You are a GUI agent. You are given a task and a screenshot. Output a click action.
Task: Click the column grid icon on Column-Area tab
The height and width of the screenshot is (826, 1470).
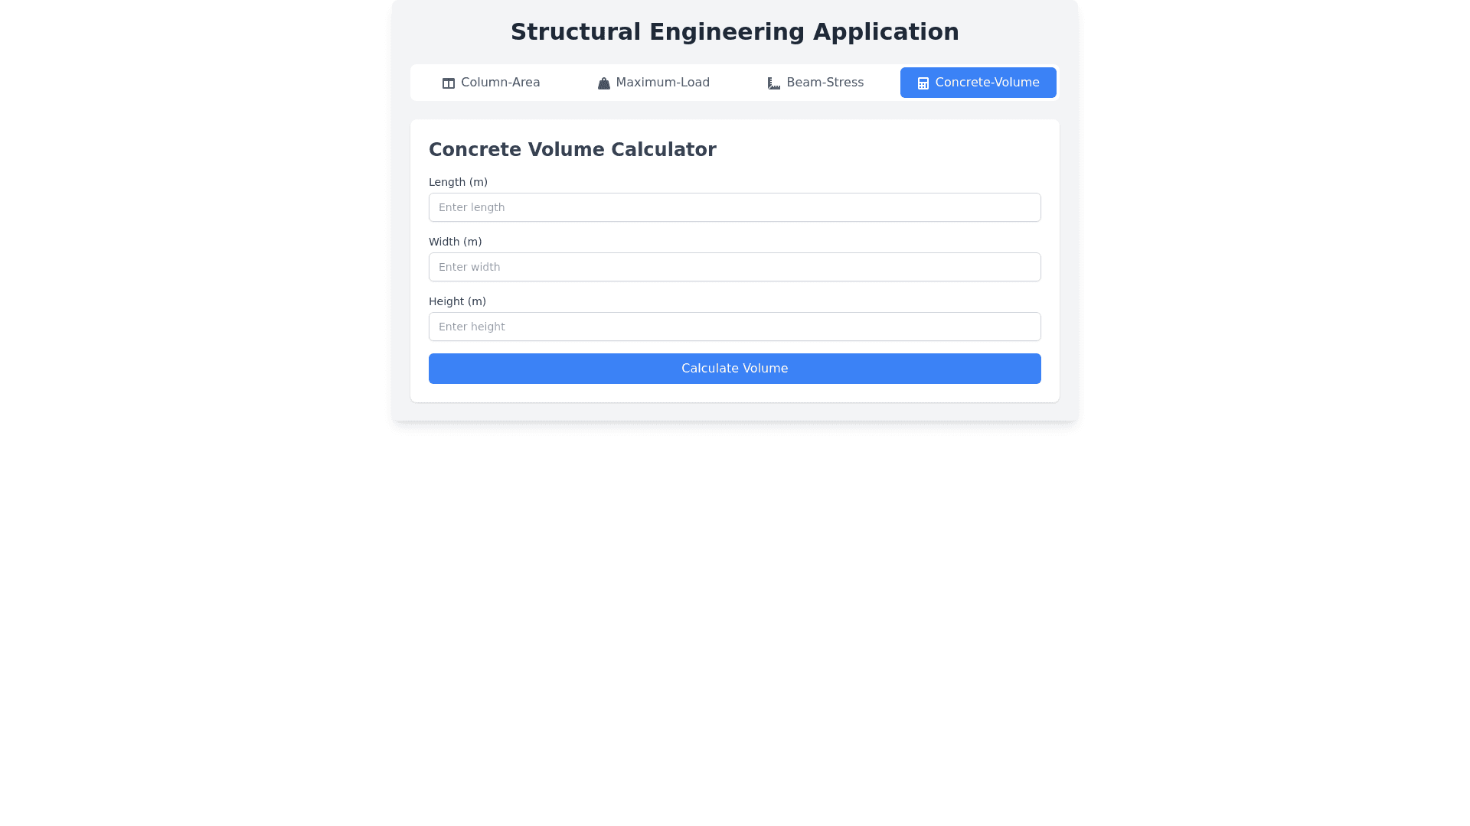pyautogui.click(x=448, y=83)
